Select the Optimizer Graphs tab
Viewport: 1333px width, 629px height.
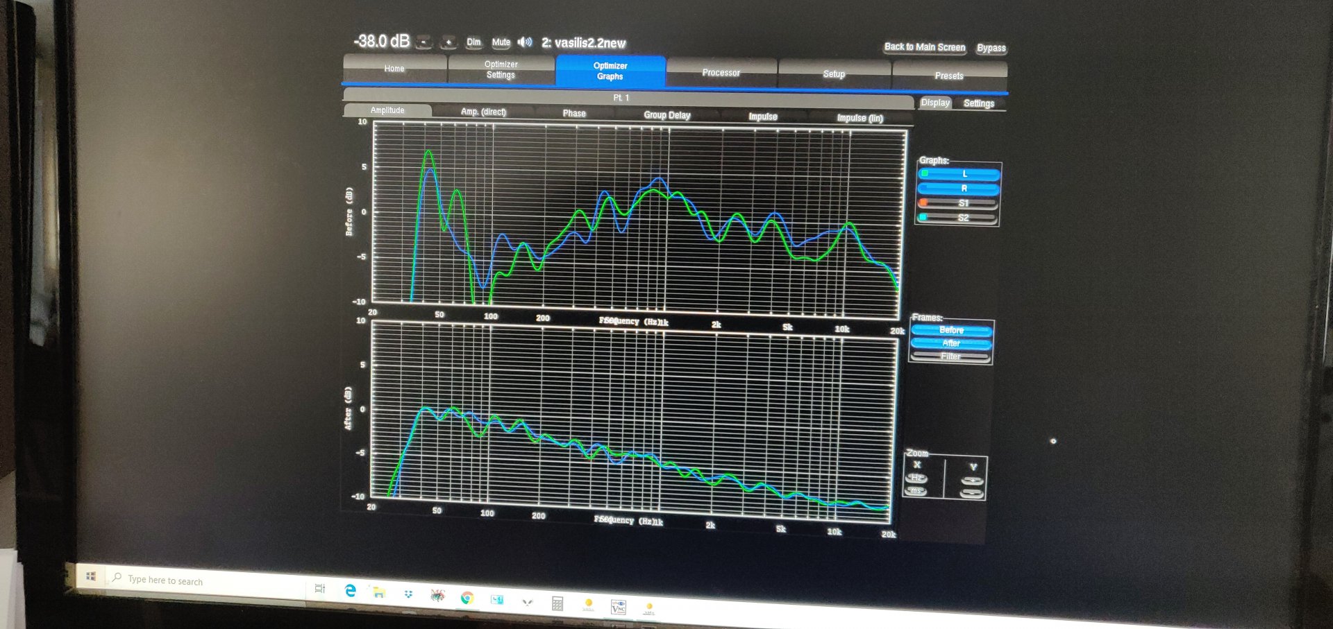[x=610, y=71]
